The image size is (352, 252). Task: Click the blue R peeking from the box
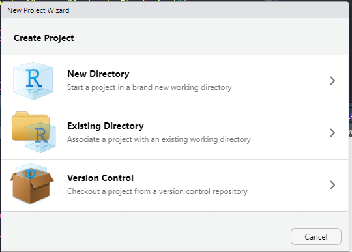[31, 174]
